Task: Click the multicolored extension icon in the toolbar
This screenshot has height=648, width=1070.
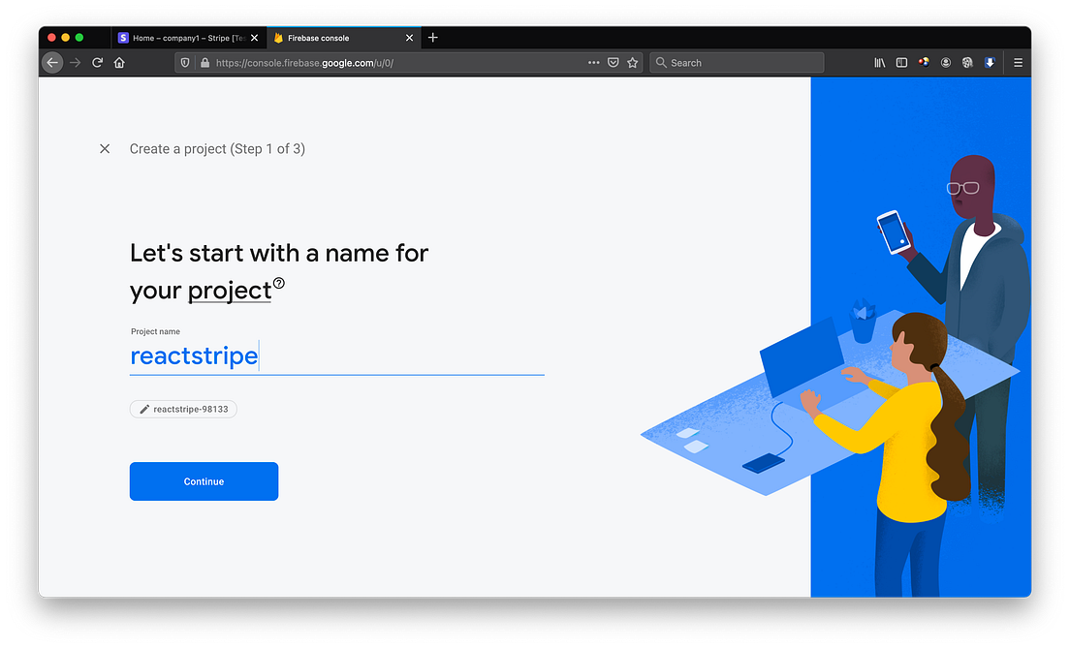Action: tap(923, 62)
